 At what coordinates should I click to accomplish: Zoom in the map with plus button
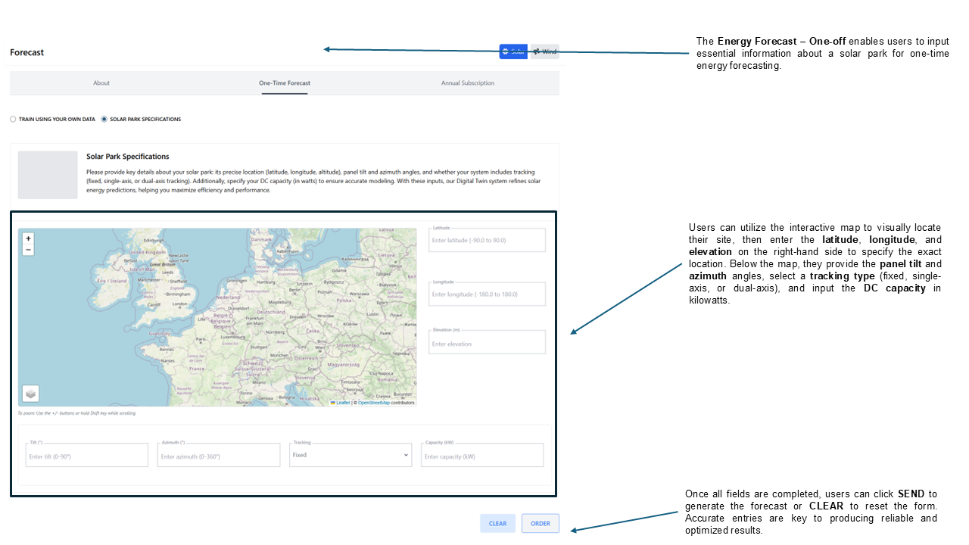coord(29,238)
